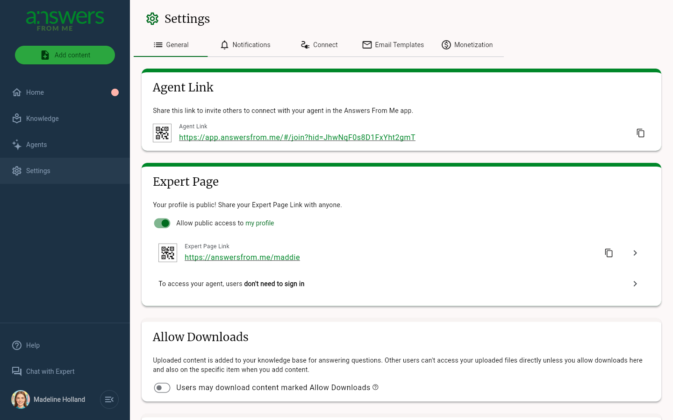Switch to the Notifications tab

tap(245, 45)
